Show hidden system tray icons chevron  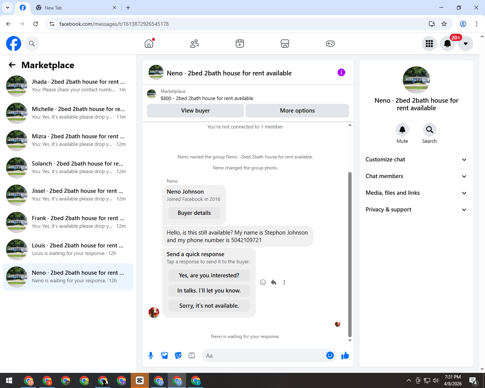[408, 380]
